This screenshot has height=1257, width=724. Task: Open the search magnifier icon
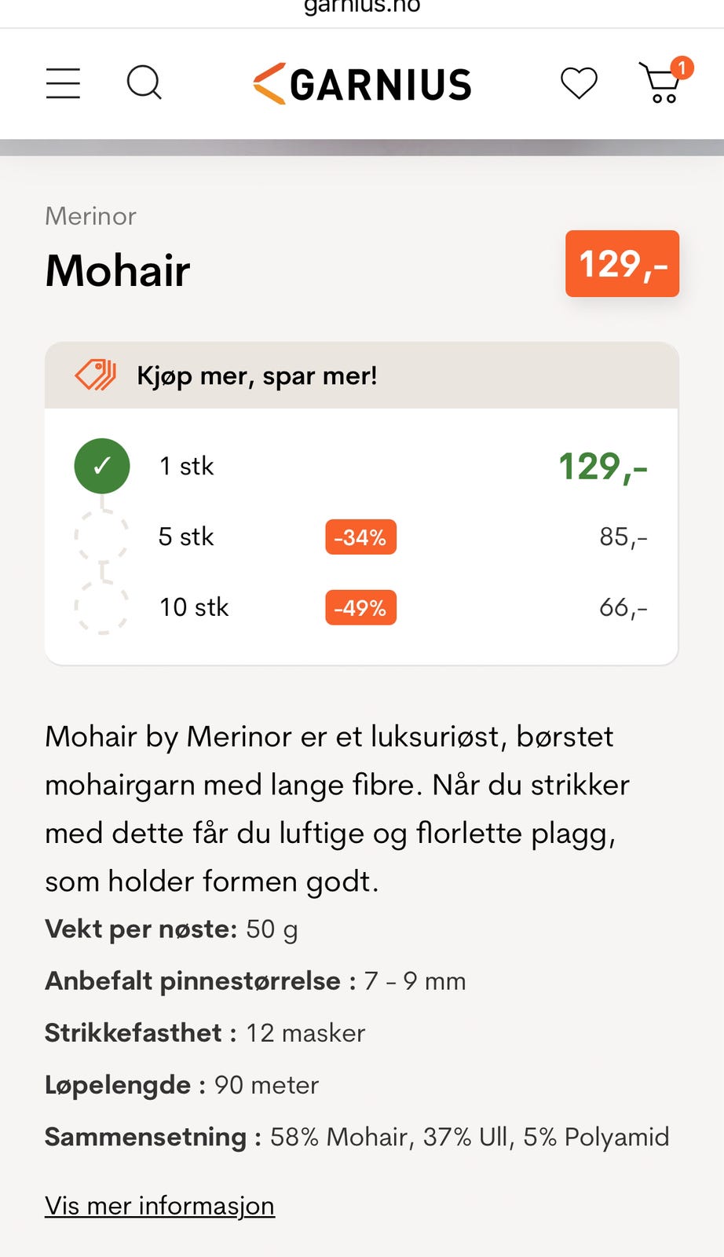click(x=144, y=82)
